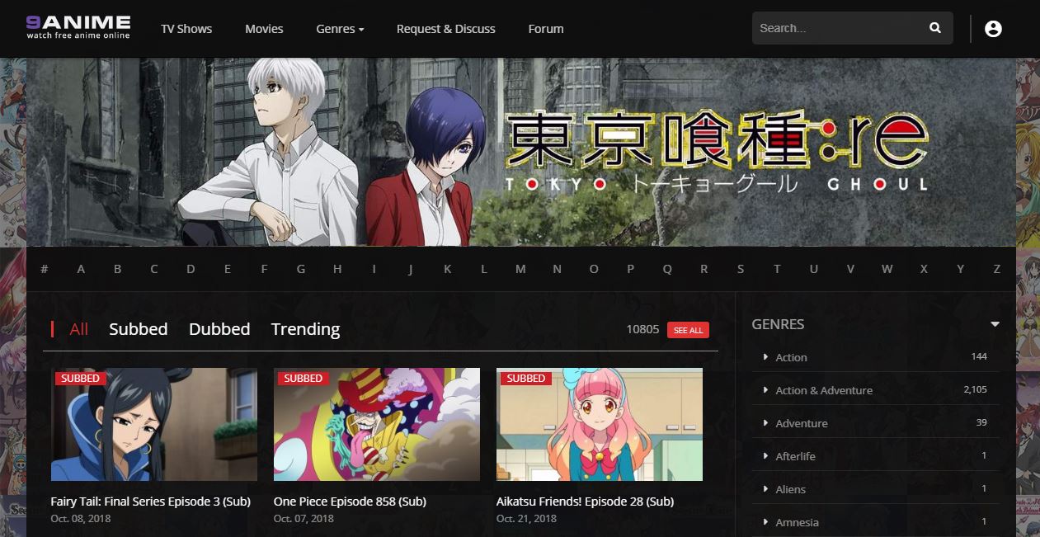Filter list by the # symbol
The width and height of the screenshot is (1040, 537).
[45, 269]
